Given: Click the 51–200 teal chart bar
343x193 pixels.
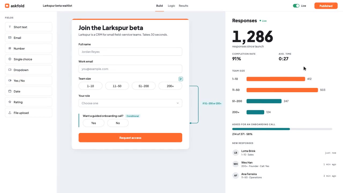Looking at the screenshot, I should click(x=264, y=101).
